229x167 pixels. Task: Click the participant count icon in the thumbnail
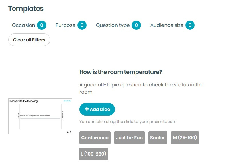(x=68, y=132)
